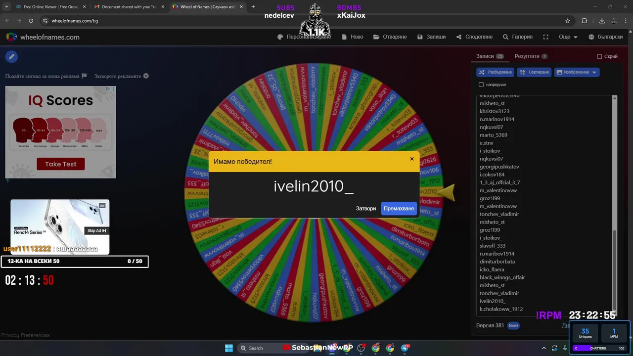
Task: Open Privacy Preferences link
Action: 25,335
